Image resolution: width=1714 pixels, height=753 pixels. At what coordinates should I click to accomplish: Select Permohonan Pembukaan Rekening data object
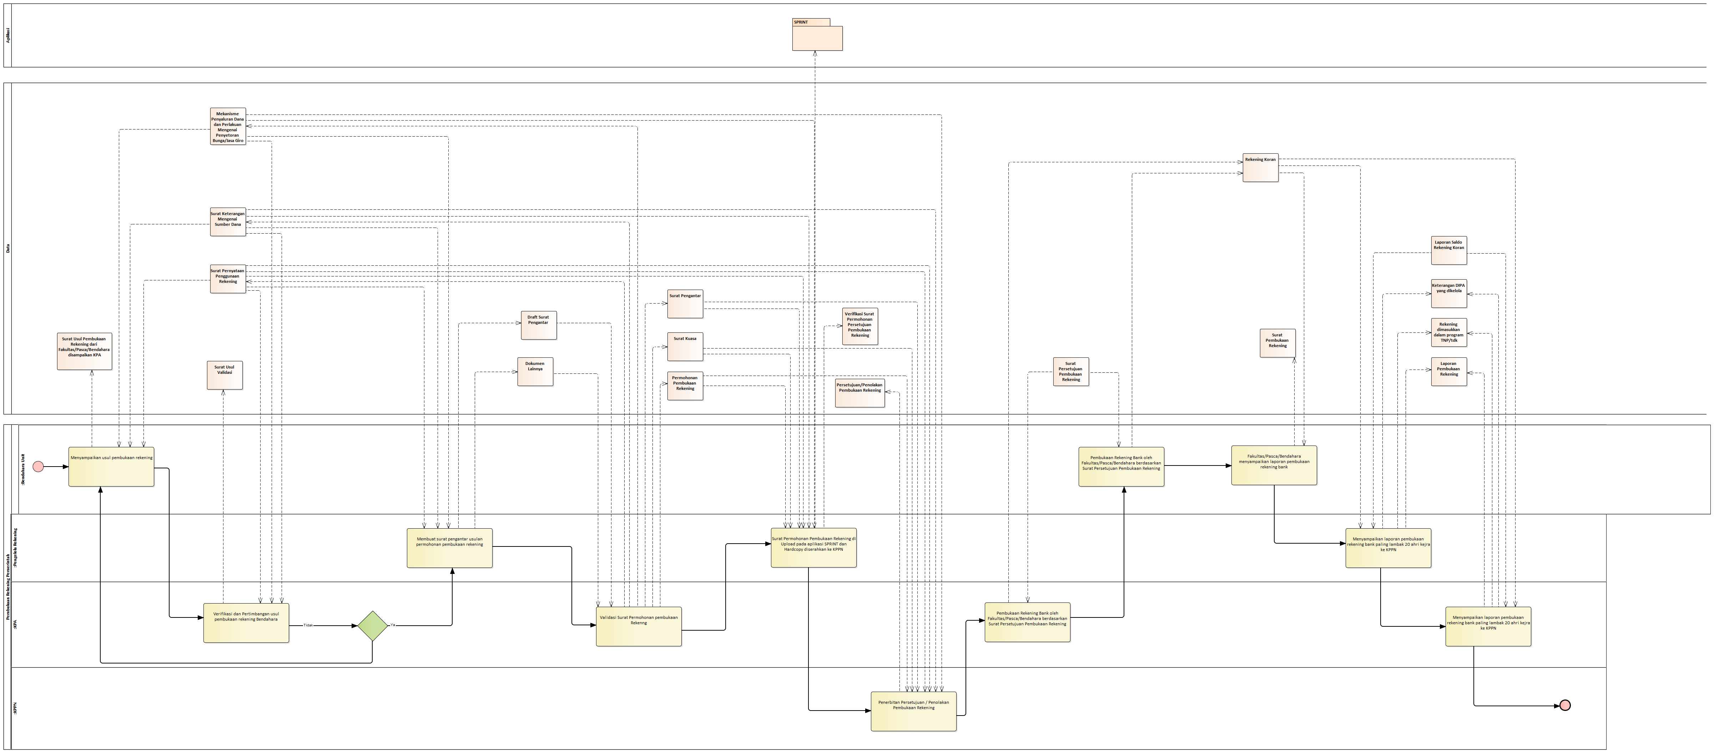click(685, 386)
